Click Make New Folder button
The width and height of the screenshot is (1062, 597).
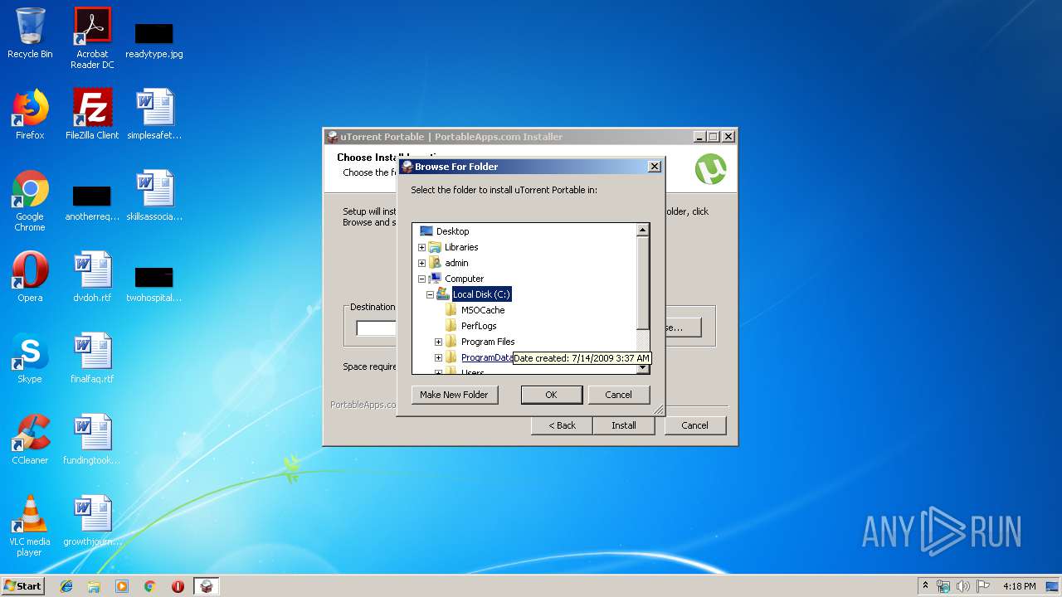click(x=454, y=395)
